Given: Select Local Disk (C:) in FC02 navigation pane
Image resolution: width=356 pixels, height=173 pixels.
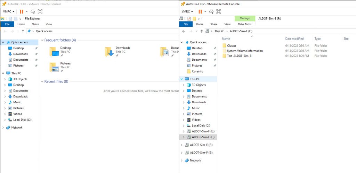Looking at the screenshot, I should coord(201,126).
